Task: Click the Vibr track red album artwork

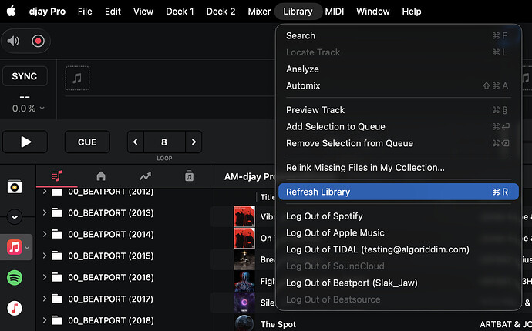Action: (244, 216)
